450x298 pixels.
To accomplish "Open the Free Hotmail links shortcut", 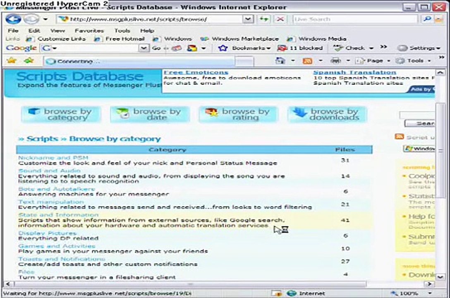I will tap(120, 39).
